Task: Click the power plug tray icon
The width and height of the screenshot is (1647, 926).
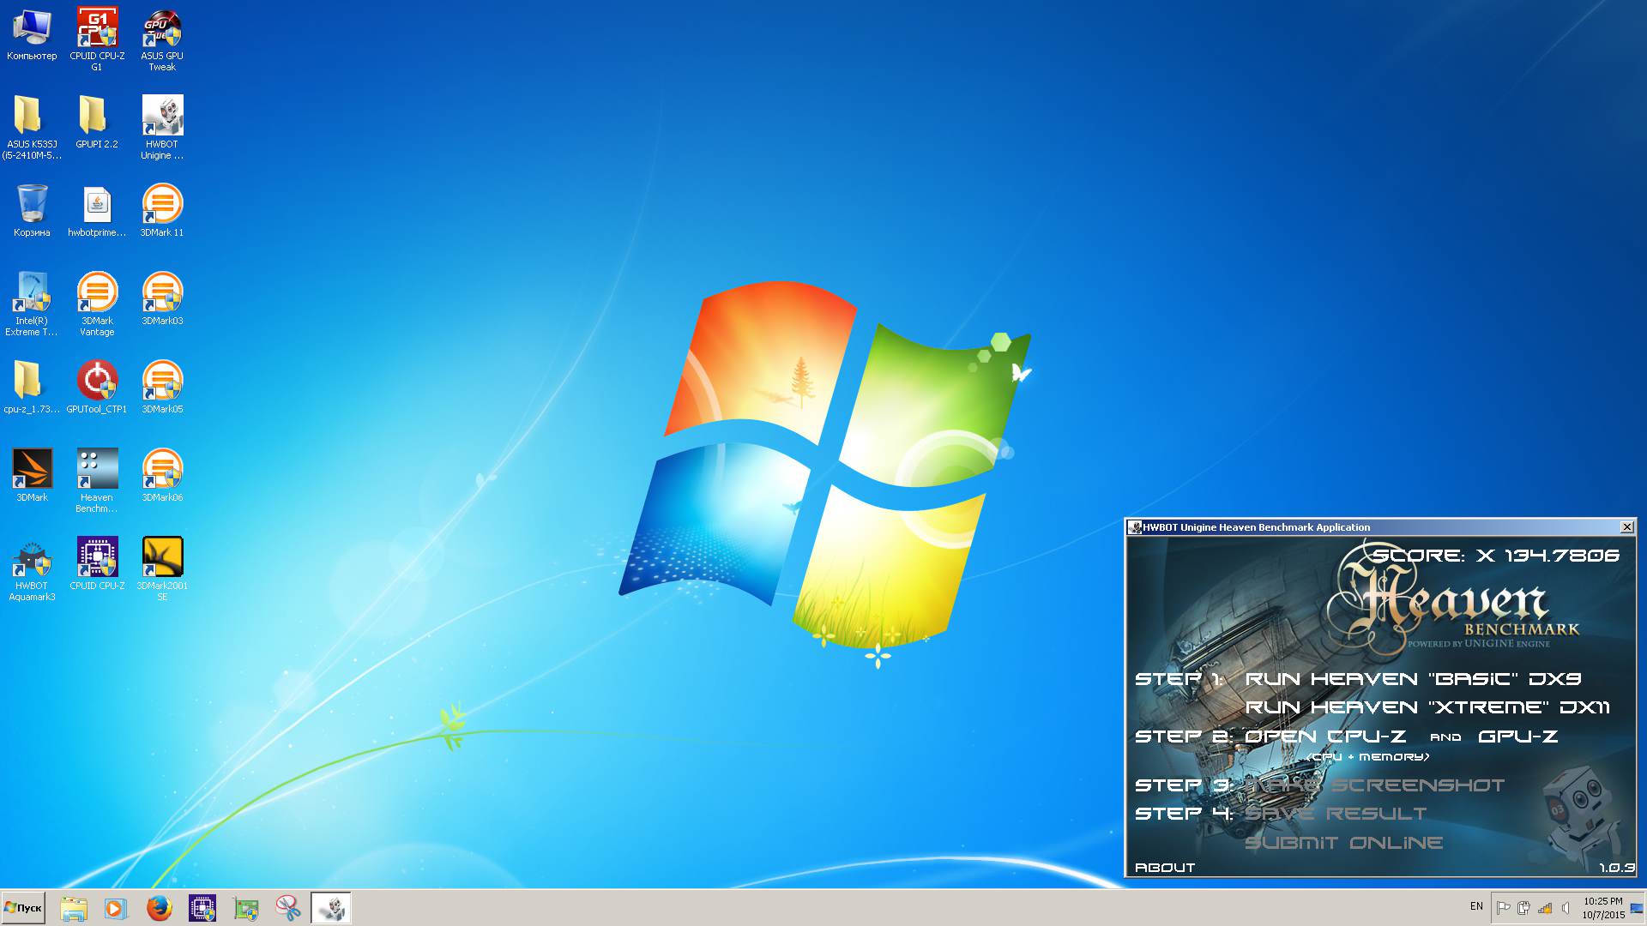Action: click(x=1523, y=908)
